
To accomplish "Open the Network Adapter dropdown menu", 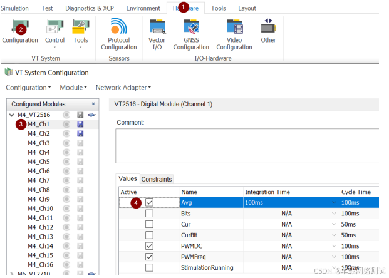I will click(x=123, y=88).
